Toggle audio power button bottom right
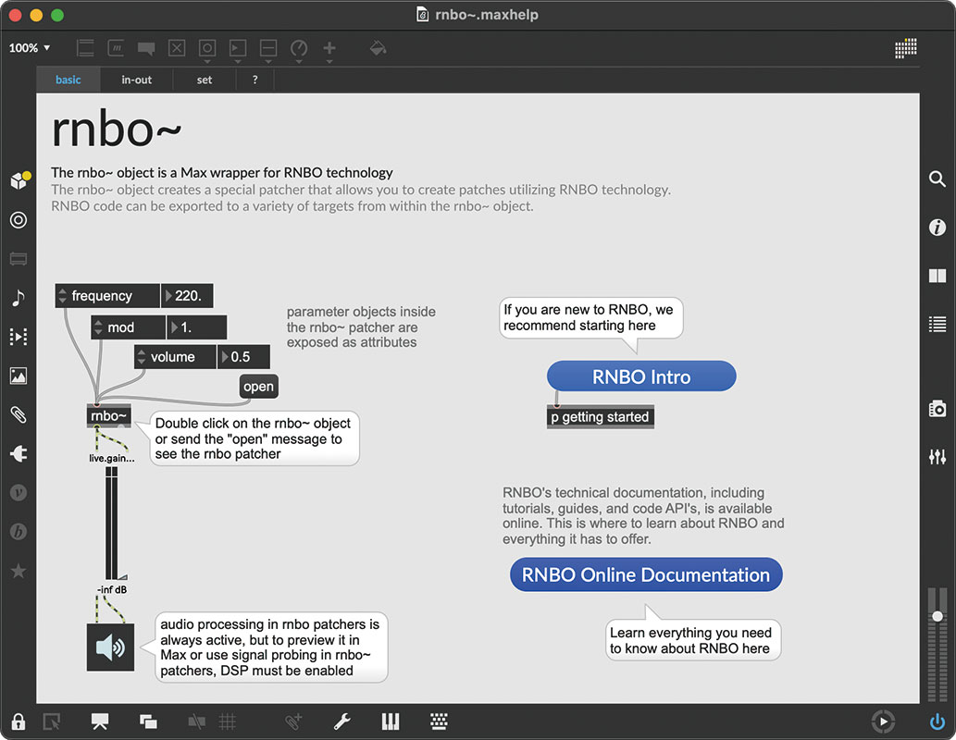The width and height of the screenshot is (956, 740). tap(937, 722)
